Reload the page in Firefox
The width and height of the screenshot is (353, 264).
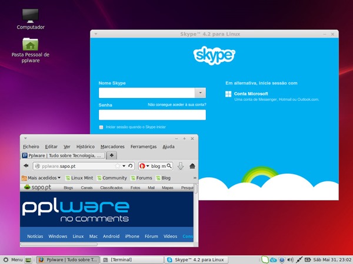click(x=131, y=166)
